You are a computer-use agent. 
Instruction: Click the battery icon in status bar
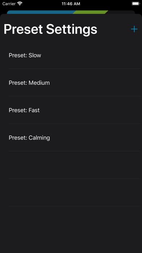(136, 4)
